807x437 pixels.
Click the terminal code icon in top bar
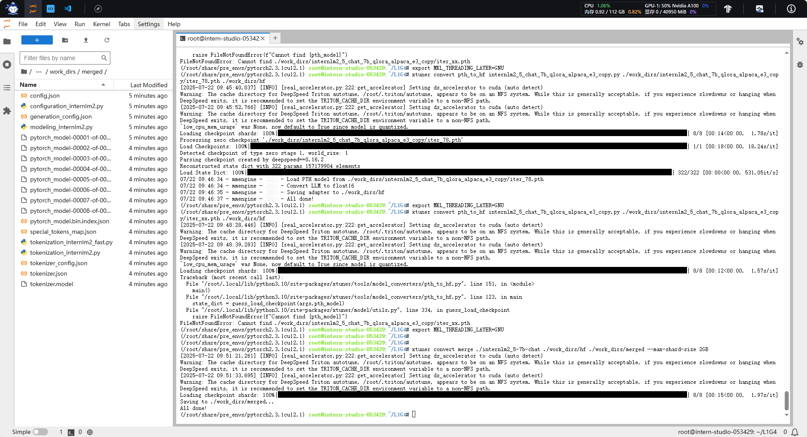[51, 9]
